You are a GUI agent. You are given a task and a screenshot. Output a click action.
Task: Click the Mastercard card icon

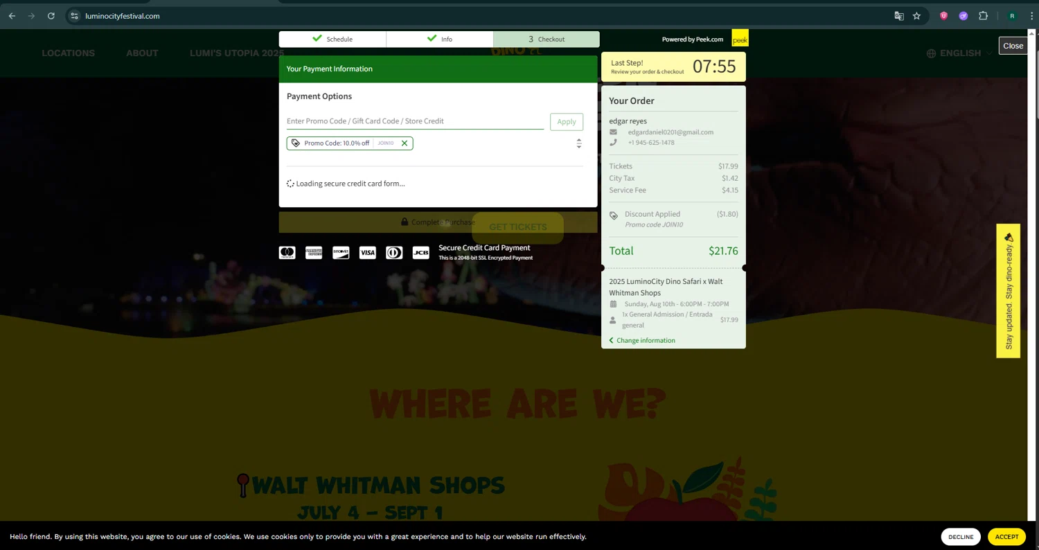[287, 253]
